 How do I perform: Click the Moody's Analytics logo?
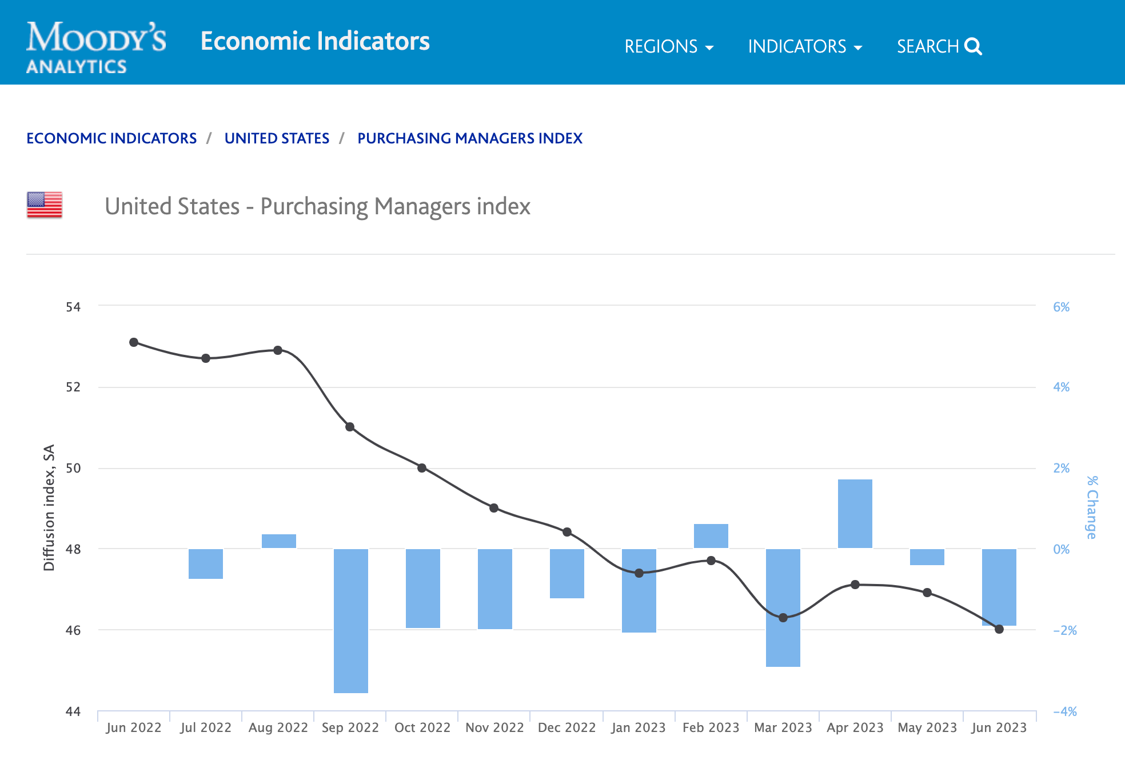[95, 47]
